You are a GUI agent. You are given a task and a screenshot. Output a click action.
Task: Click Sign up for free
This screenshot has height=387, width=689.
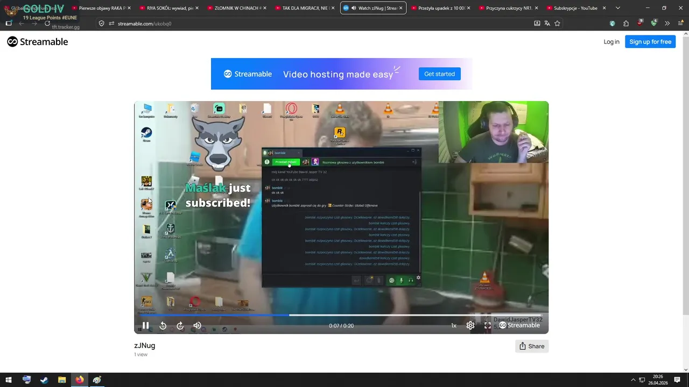pos(650,42)
